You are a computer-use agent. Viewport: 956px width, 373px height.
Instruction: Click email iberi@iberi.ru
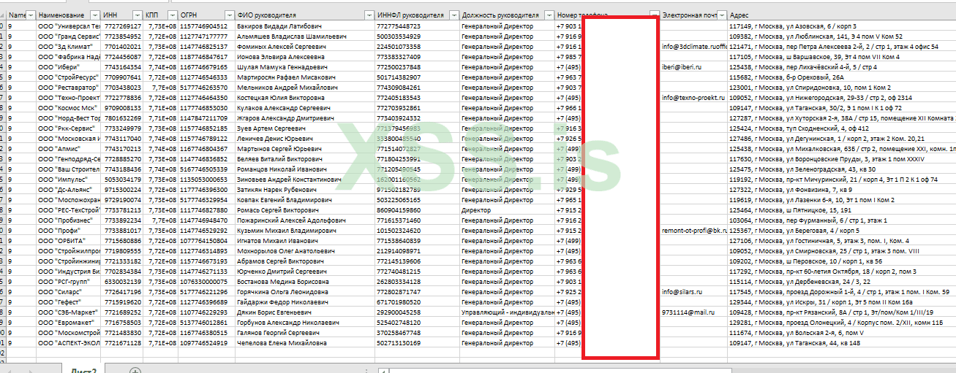[682, 66]
